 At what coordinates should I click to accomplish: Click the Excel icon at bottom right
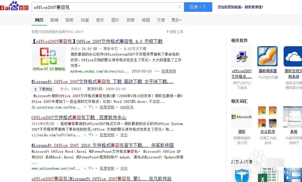click(267, 176)
